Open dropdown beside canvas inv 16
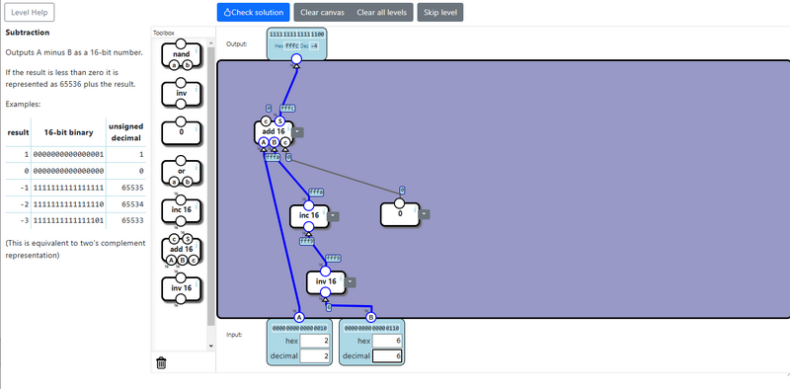This screenshot has width=790, height=389. pos(351,282)
